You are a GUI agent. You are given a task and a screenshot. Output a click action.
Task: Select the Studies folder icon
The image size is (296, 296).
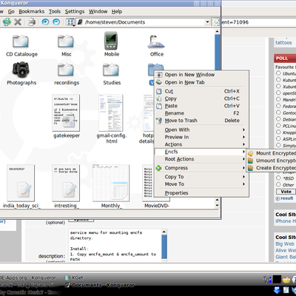pos(111,70)
